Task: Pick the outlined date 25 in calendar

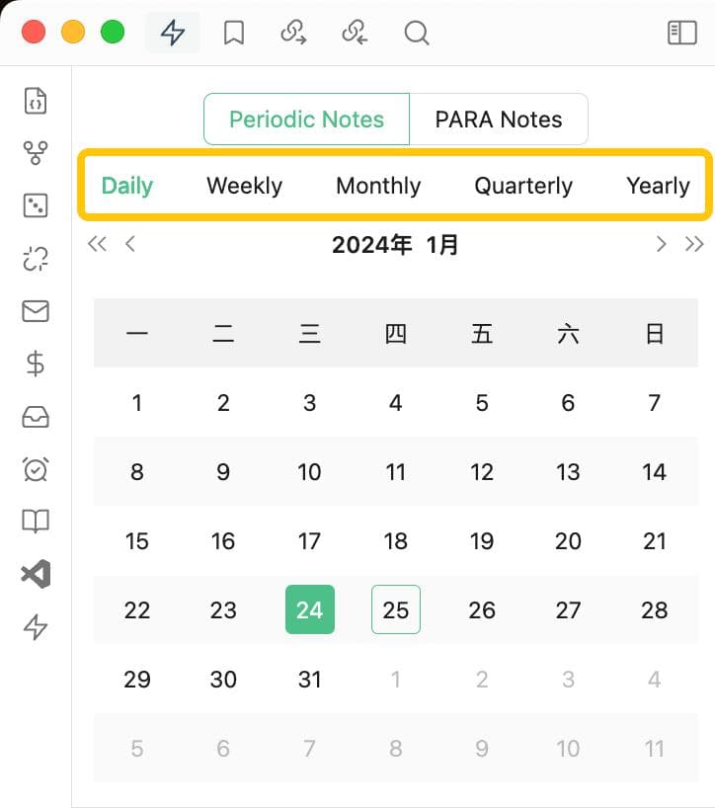Action: coord(395,609)
